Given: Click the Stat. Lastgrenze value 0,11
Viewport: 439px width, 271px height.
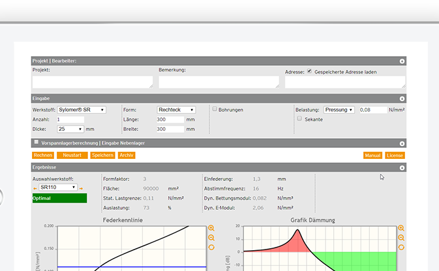Looking at the screenshot, I should pyautogui.click(x=148, y=198).
